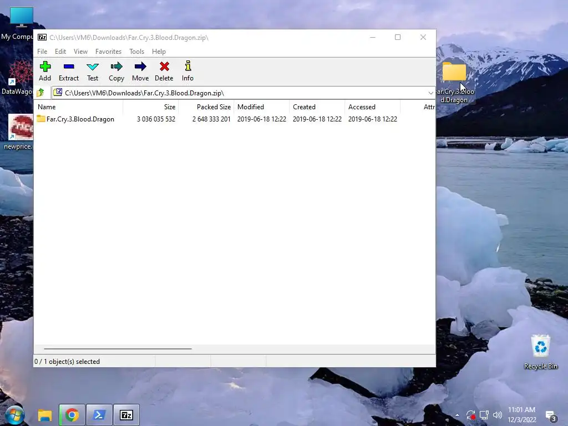
Task: Open the Info properties tool
Action: point(187,71)
